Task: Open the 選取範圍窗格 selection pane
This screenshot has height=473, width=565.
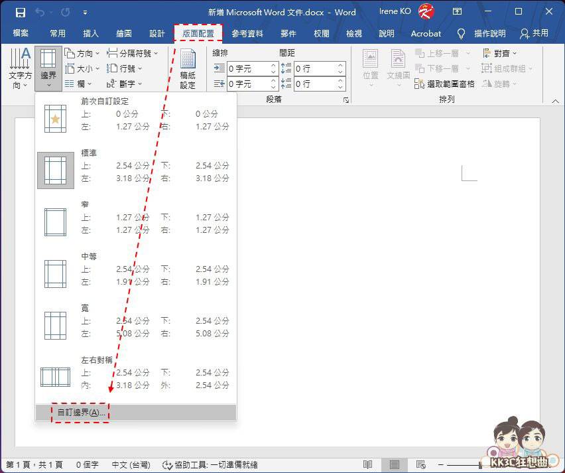Action: 444,84
